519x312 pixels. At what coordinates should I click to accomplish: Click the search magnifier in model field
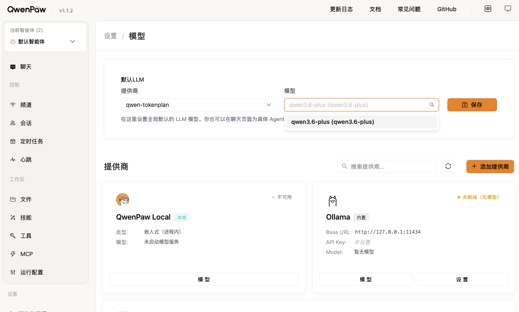tap(432, 105)
